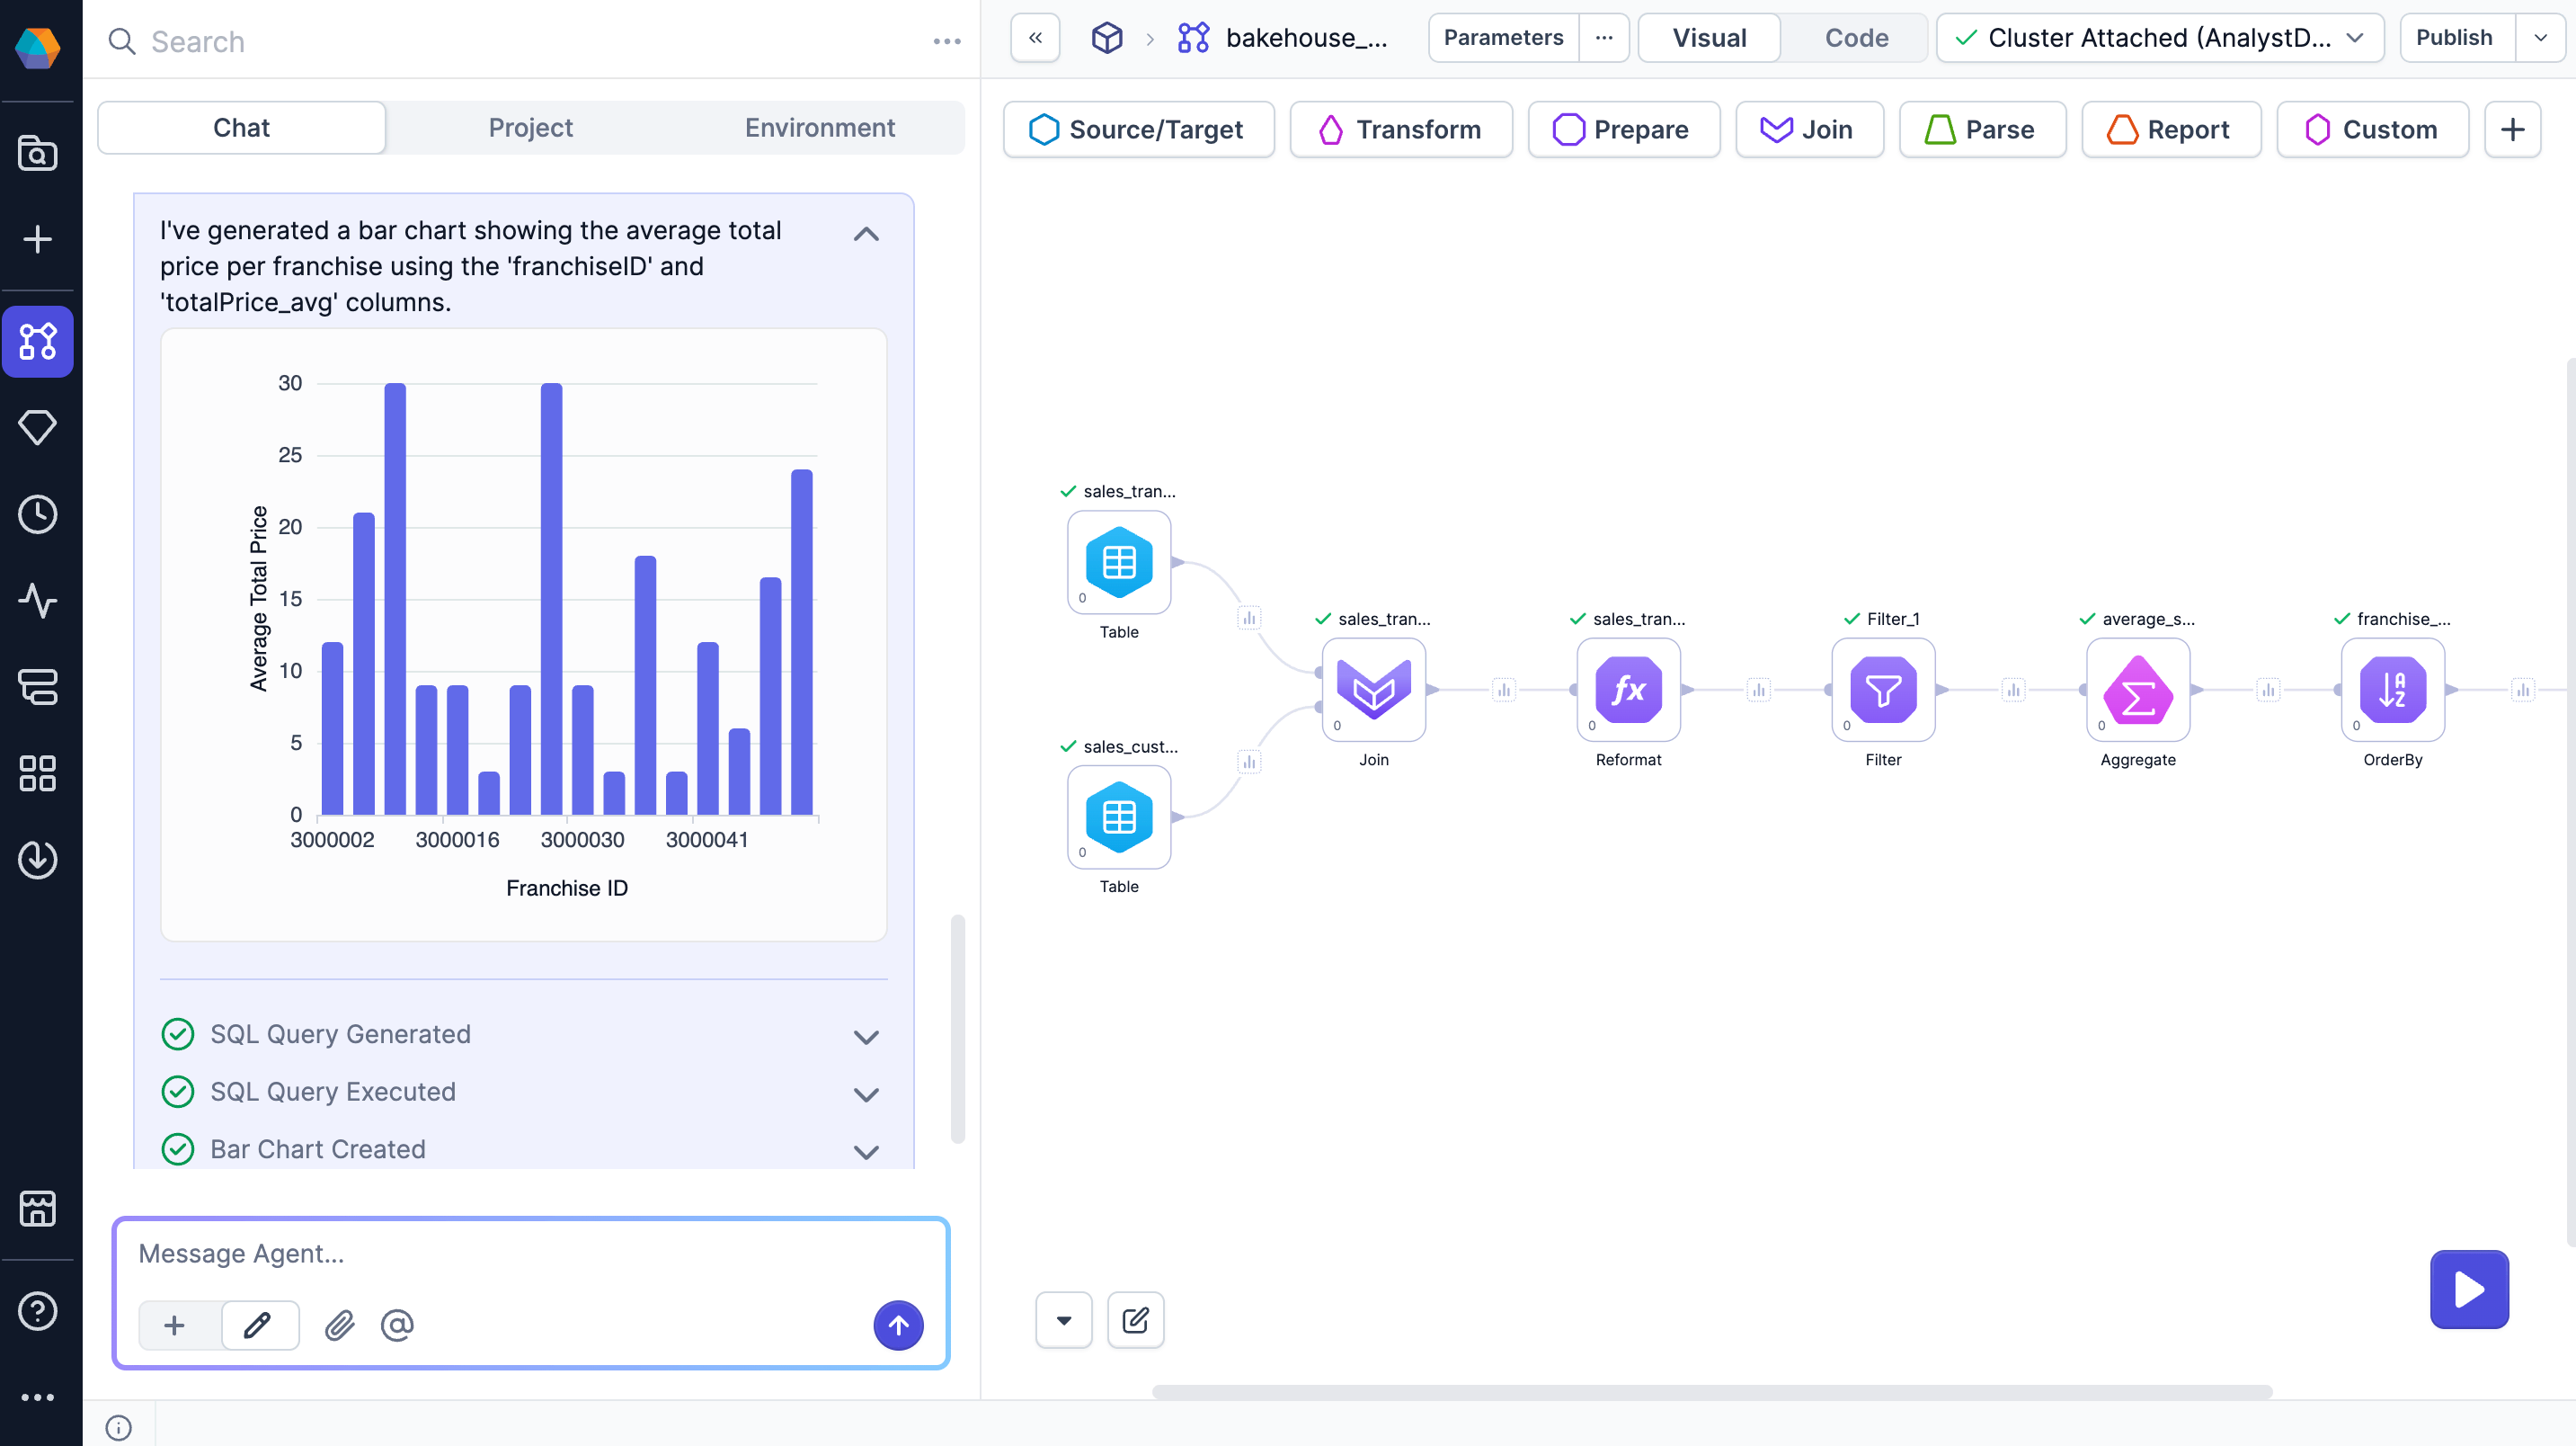The image size is (2576, 1446).
Task: Select the Prepare tool in the toolbar
Action: (x=1623, y=129)
